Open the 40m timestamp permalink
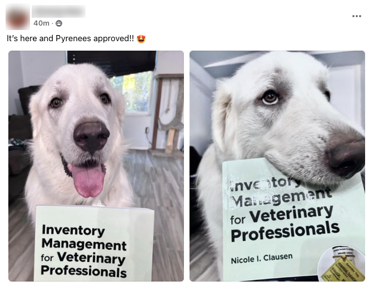Image resolution: width=374 pixels, height=291 pixels. click(x=41, y=23)
